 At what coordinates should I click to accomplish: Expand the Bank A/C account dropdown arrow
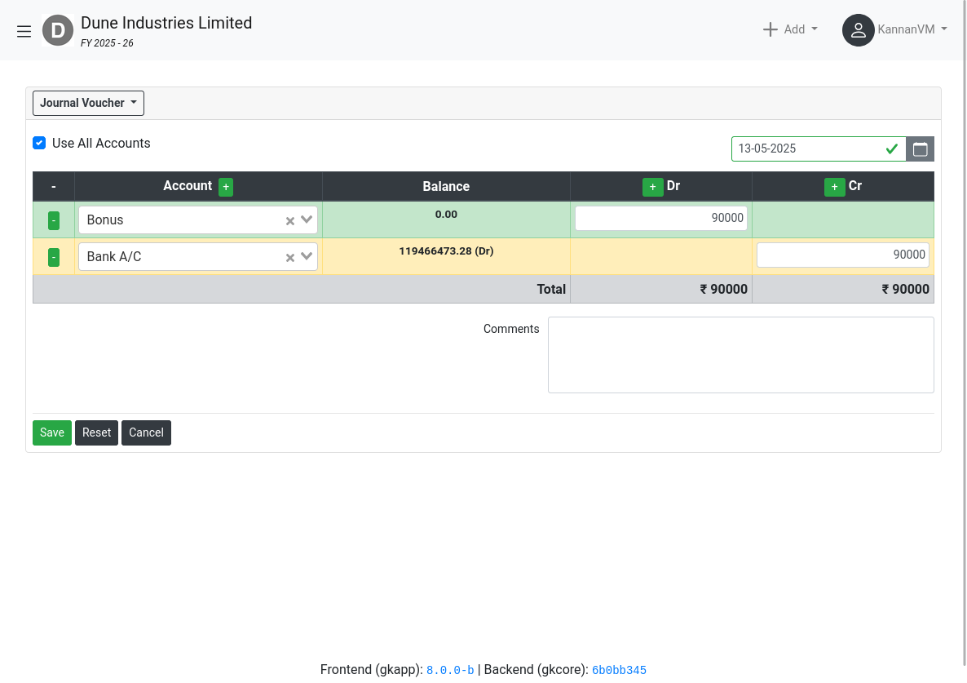[x=307, y=256]
